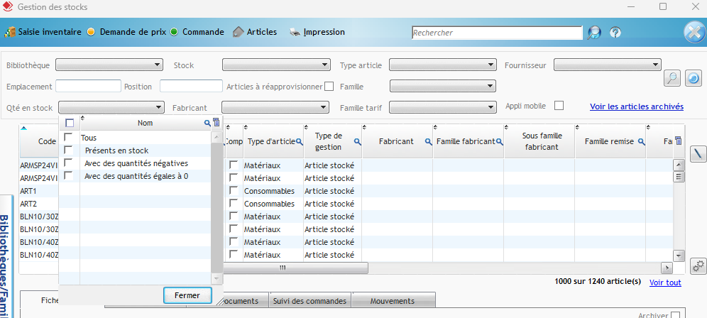Click the Articles house icon
The height and width of the screenshot is (318, 707).
click(x=239, y=32)
